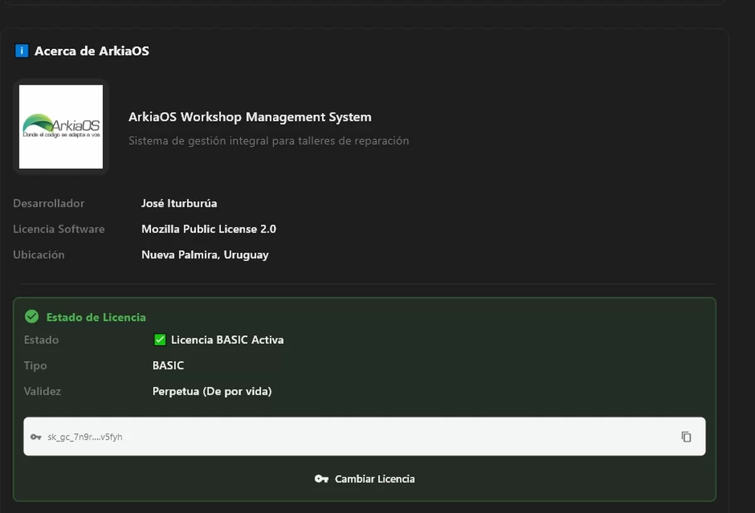Click the subtitle Sistema de gestión integral para talleres

pos(269,141)
